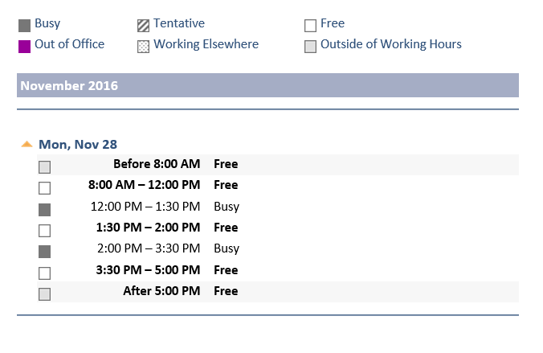Click the 3:30 PM – 5:00 PM free box
The image size is (543, 353).
pyautogui.click(x=44, y=273)
